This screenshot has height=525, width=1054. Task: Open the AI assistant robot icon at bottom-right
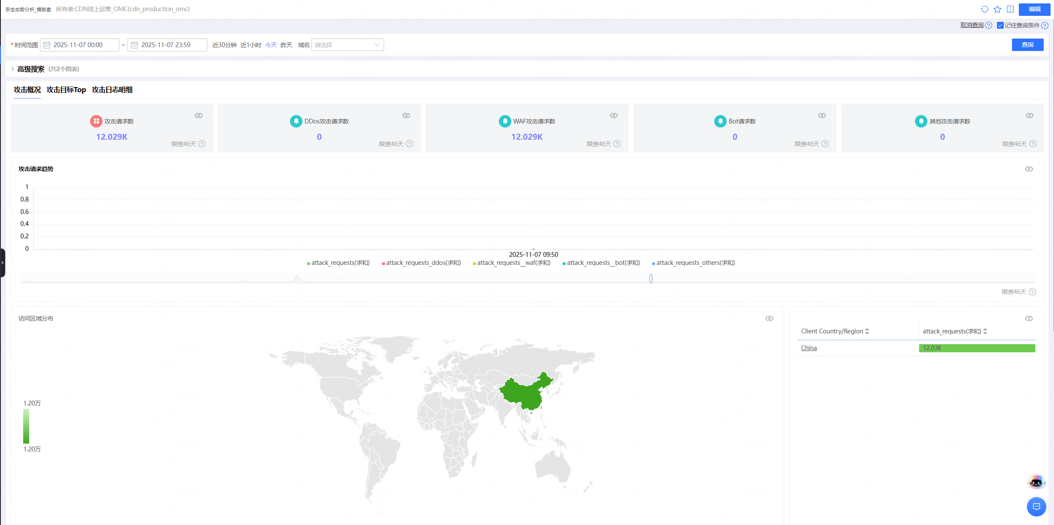click(x=1036, y=481)
